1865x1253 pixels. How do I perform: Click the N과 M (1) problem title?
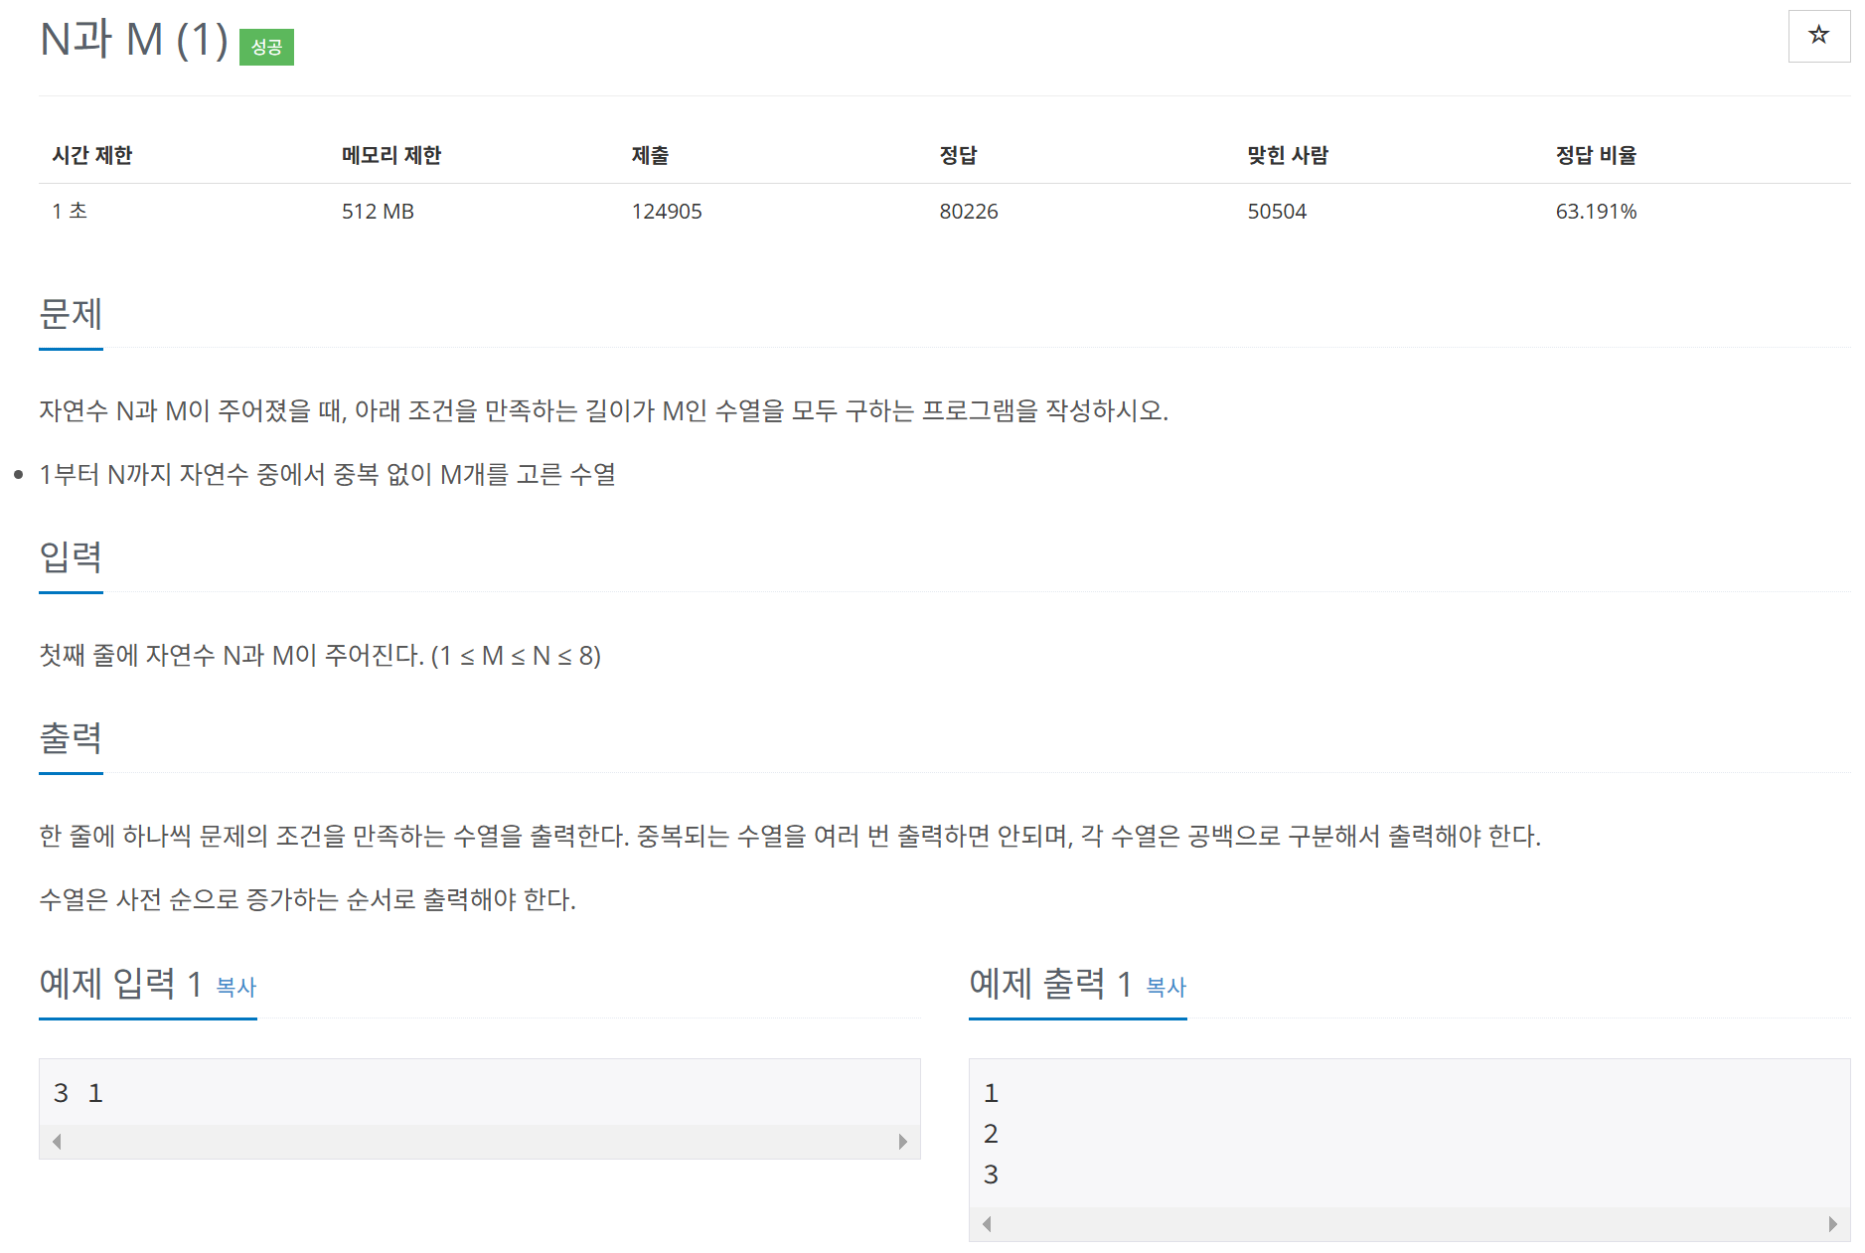134,41
